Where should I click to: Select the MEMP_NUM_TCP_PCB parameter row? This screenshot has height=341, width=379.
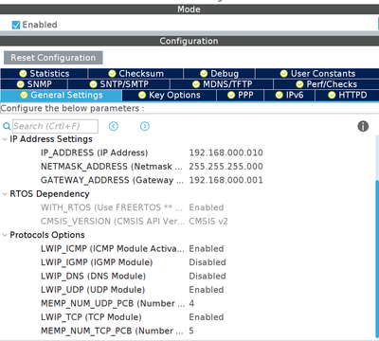click(x=188, y=331)
